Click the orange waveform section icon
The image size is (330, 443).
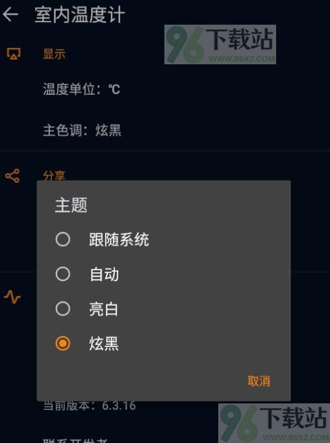pos(12,297)
